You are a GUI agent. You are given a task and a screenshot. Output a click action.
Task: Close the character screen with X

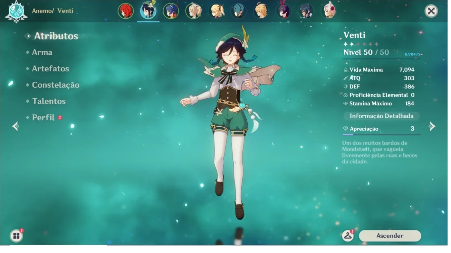431,11
